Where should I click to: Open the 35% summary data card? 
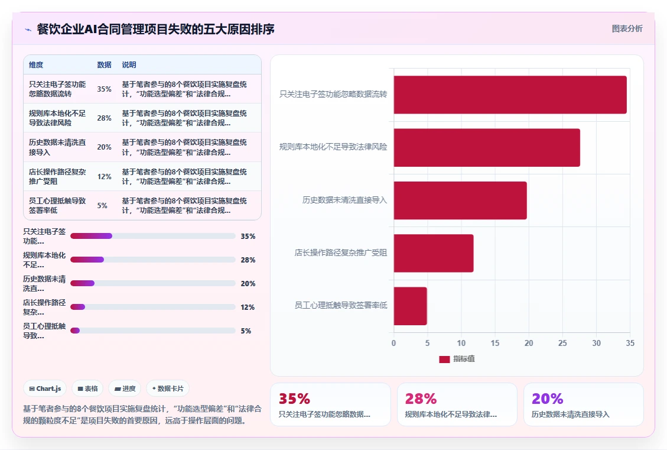(330, 404)
